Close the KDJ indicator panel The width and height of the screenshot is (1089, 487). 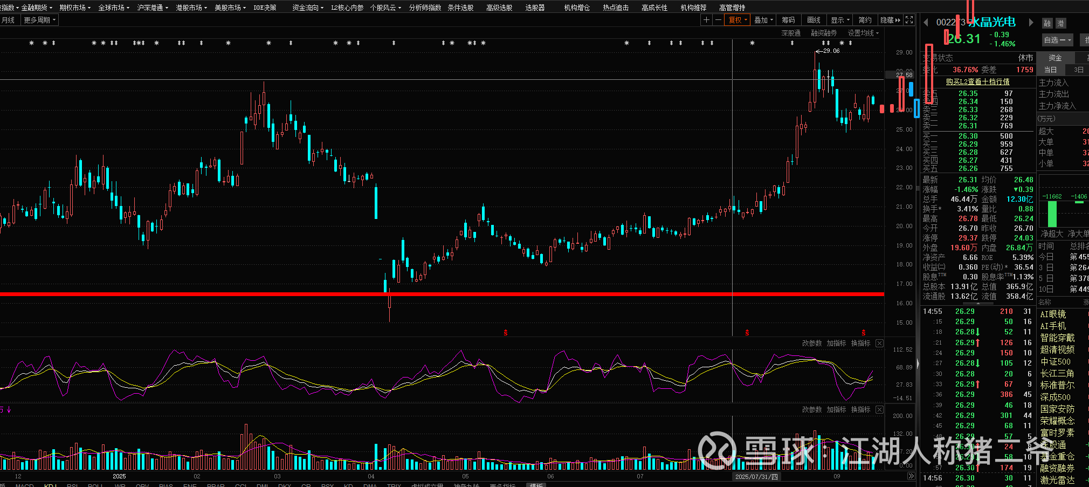click(x=879, y=343)
